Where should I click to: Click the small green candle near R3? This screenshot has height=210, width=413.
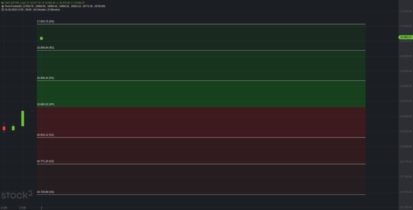(42, 38)
